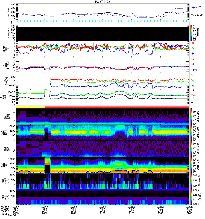The width and height of the screenshot is (205, 219).
Task: Click the red Bz legend label
Action: 193,43
